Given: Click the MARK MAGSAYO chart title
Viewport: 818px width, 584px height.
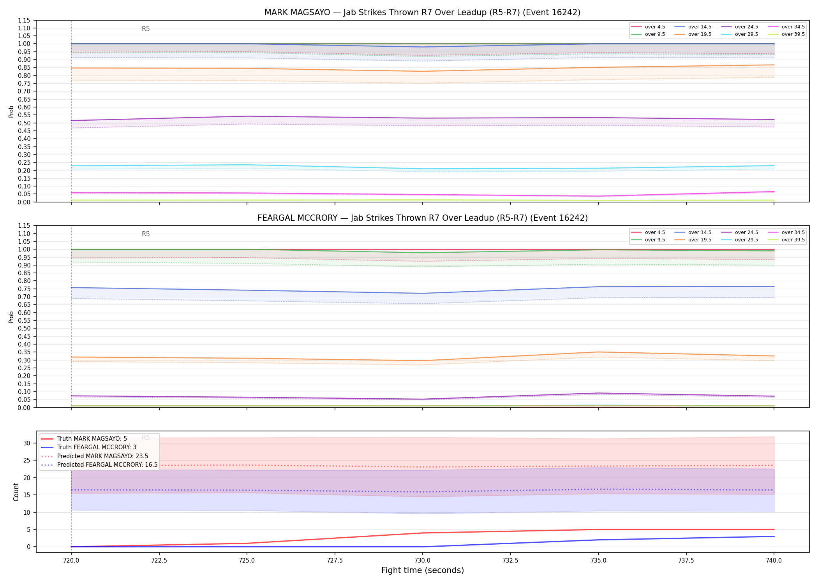Looking at the screenshot, I should pyautogui.click(x=422, y=12).
